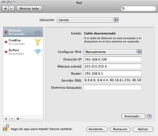
Task: Open the Configurar IPv4 dropdown
Action: 112,52
